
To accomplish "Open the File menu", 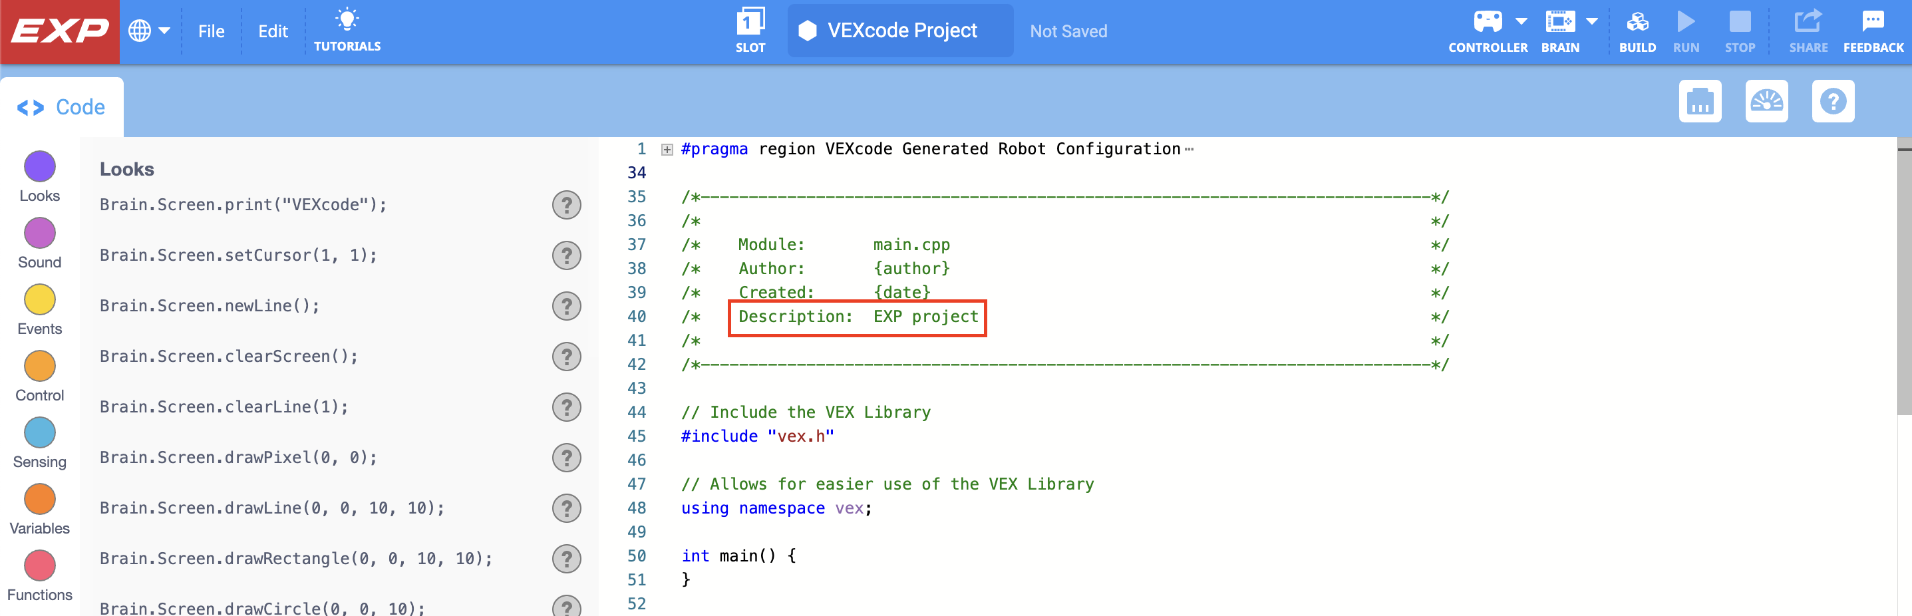I will (x=211, y=31).
